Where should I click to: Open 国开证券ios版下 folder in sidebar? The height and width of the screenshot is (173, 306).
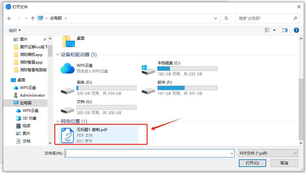click(31, 47)
